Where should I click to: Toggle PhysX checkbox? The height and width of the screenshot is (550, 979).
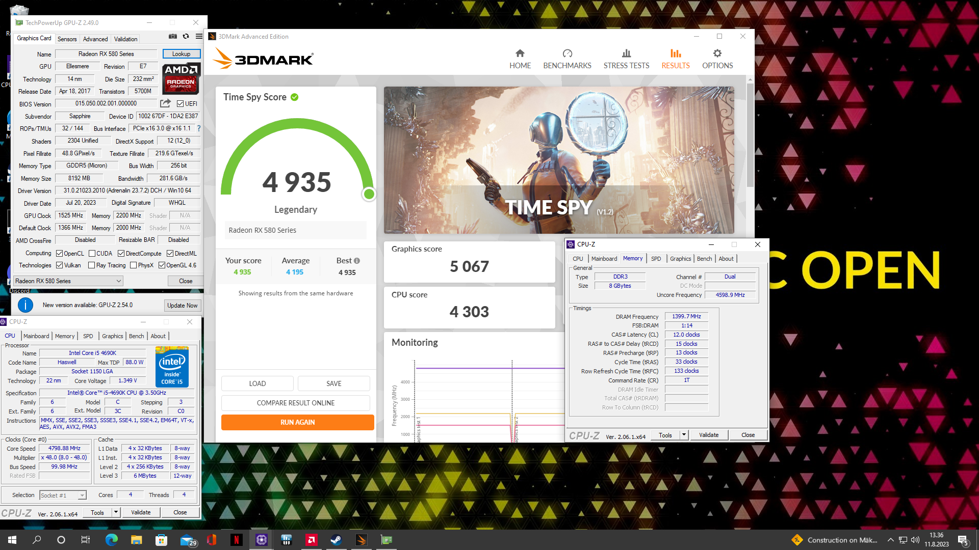[x=134, y=265]
